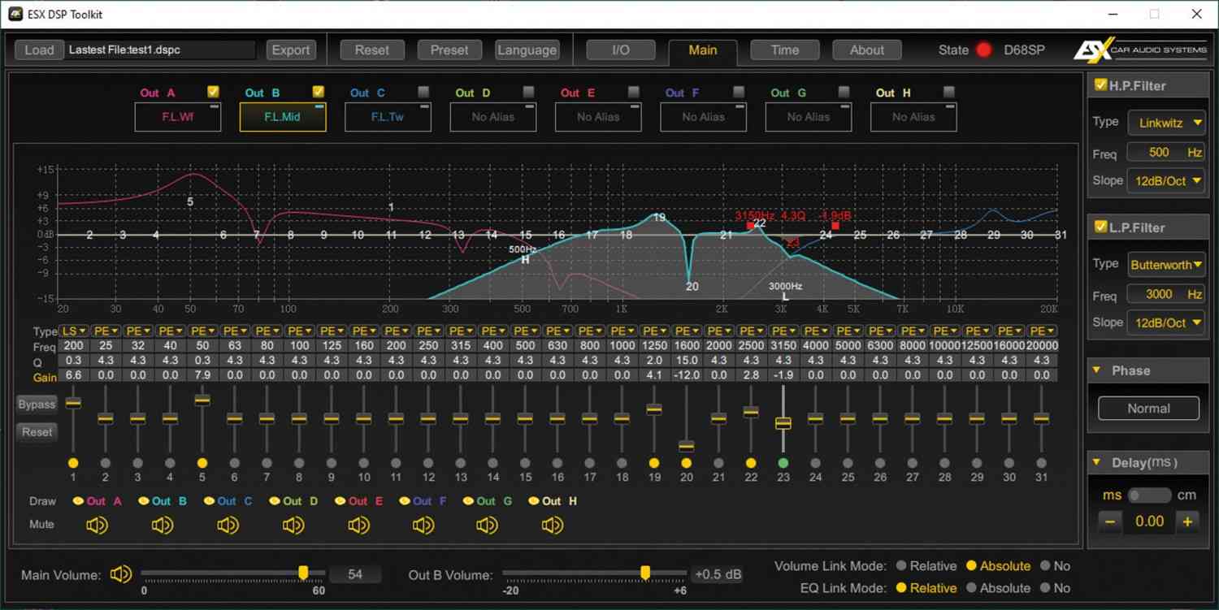Mute main volume via speaker icon
Image resolution: width=1219 pixels, height=610 pixels.
(121, 575)
